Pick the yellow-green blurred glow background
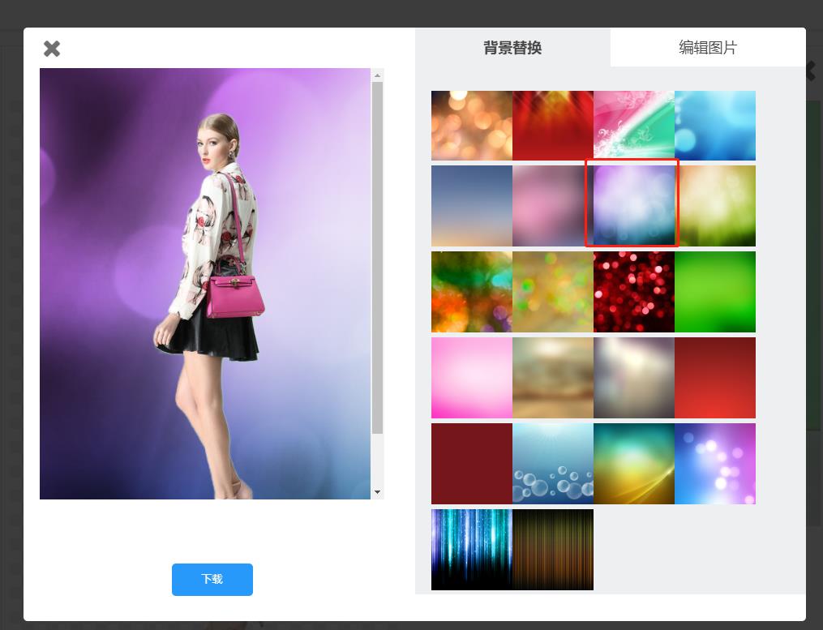Screen dimensions: 823x630 click(717, 206)
